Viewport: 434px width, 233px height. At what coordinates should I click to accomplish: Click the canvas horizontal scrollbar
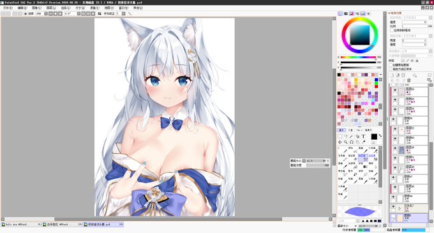[168, 219]
